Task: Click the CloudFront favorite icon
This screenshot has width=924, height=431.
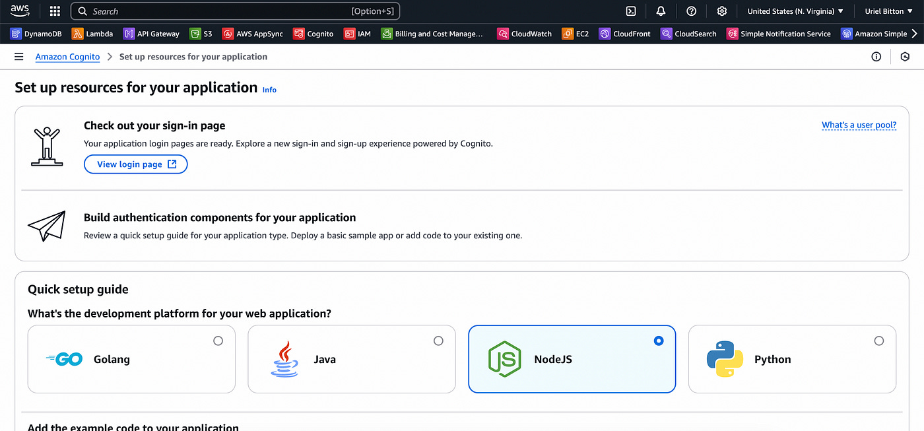Action: point(605,34)
